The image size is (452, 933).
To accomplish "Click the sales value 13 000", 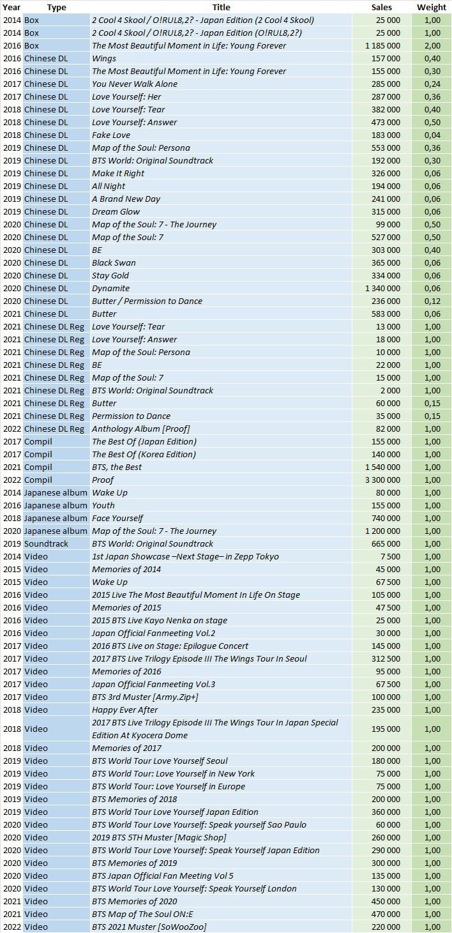I will (388, 326).
